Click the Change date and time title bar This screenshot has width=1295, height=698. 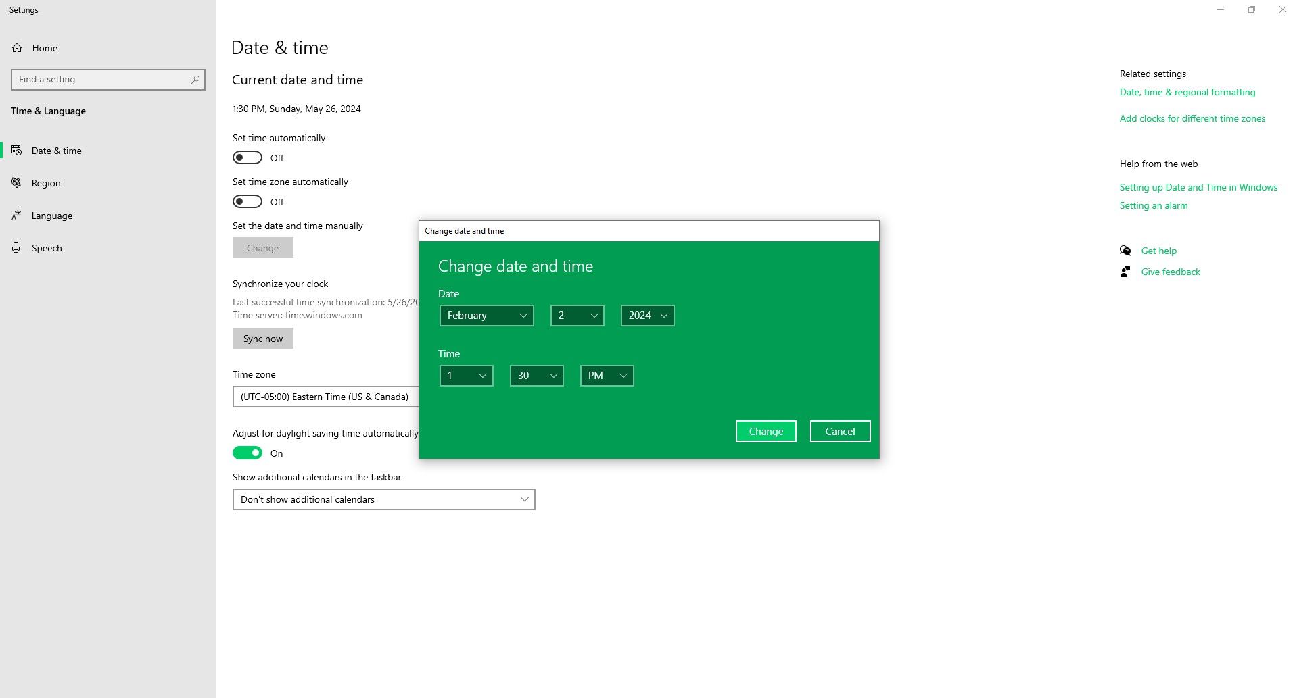tap(649, 231)
